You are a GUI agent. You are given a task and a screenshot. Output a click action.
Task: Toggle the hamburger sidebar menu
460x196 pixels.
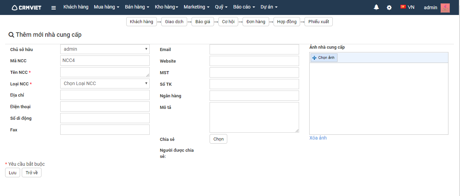(53, 7)
